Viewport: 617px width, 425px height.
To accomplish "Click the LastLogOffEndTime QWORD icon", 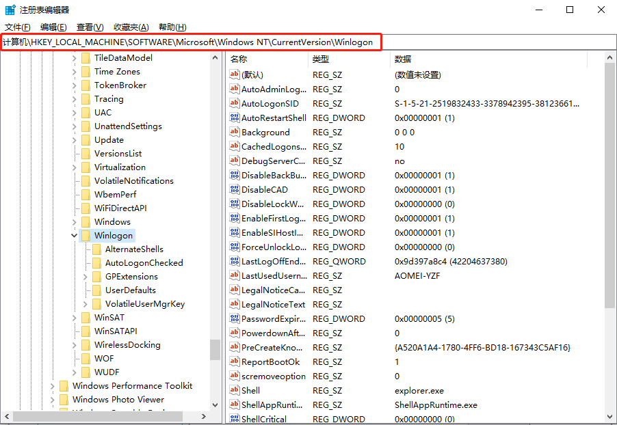I will tap(235, 262).
